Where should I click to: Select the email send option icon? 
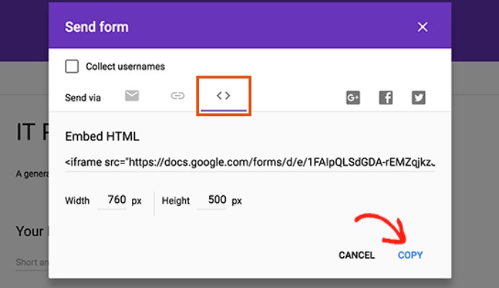coord(132,96)
